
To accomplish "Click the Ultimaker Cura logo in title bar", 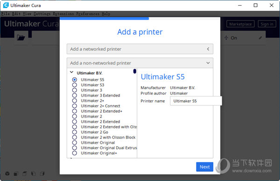I will click(x=6, y=5).
